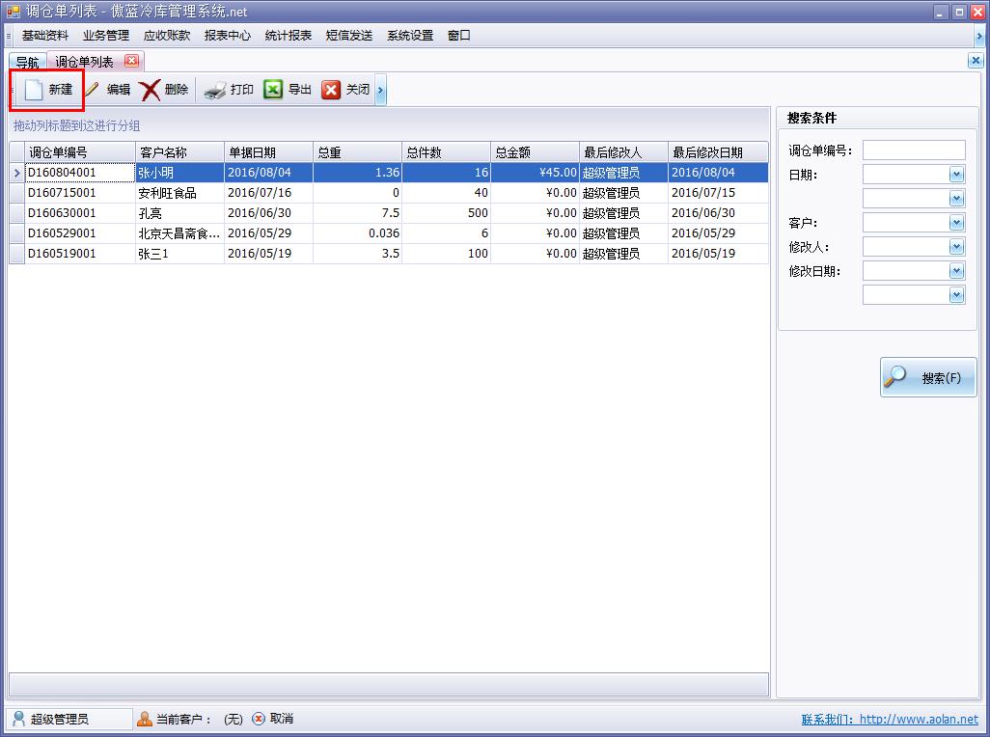Click the 取消 cancel icon in status bar
The height and width of the screenshot is (737, 990).
tap(258, 718)
